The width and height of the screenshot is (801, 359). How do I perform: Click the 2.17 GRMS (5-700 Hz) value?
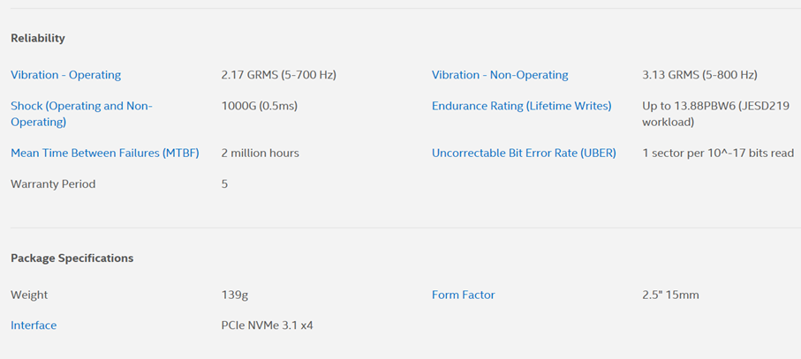(x=279, y=75)
